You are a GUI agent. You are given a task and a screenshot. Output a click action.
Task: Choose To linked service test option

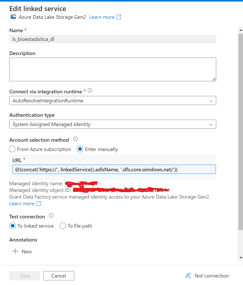(x=13, y=226)
